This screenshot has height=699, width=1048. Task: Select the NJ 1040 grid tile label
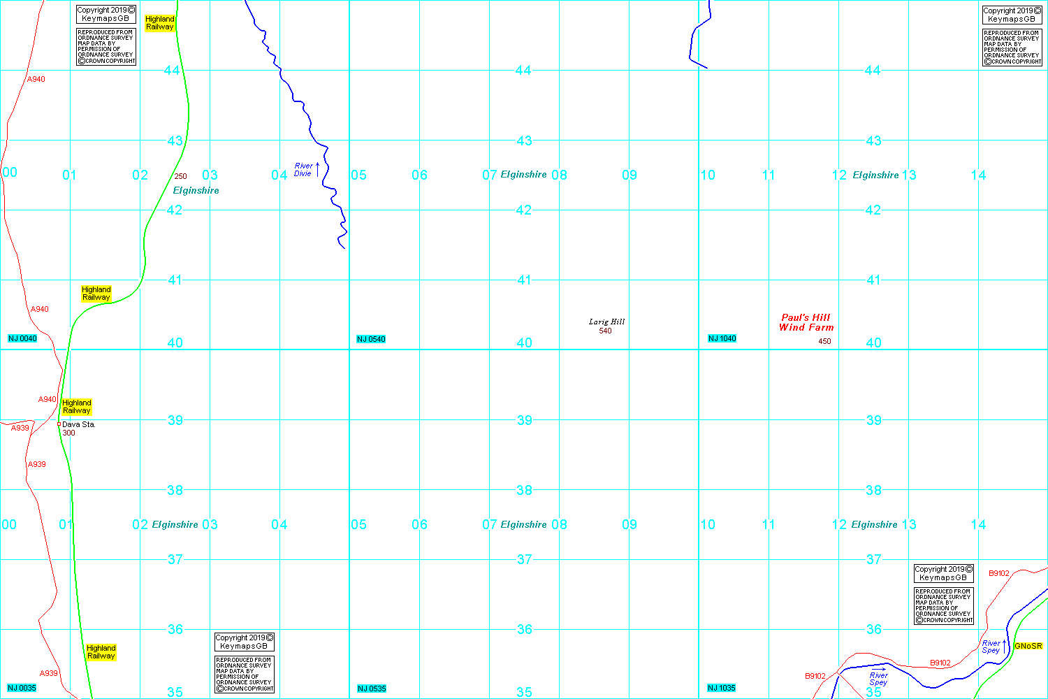(722, 339)
